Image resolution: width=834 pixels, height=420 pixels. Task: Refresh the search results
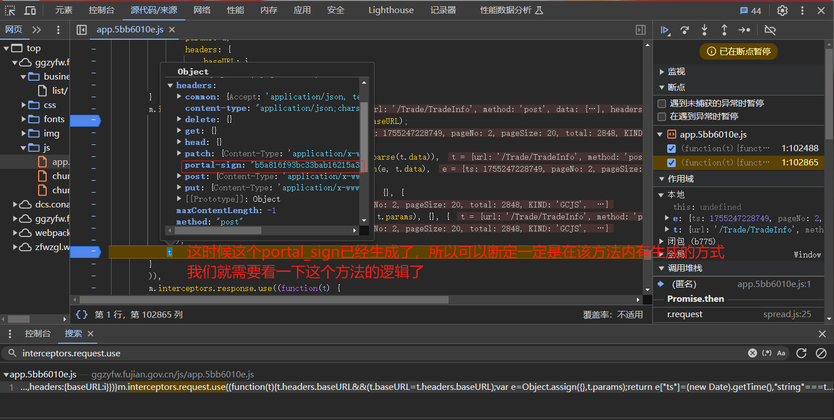[802, 353]
